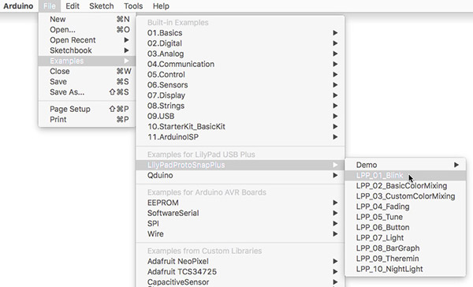Screen dimensions: 473x287
Task: Select the highlighted Examples menu entry
Action: (x=87, y=61)
